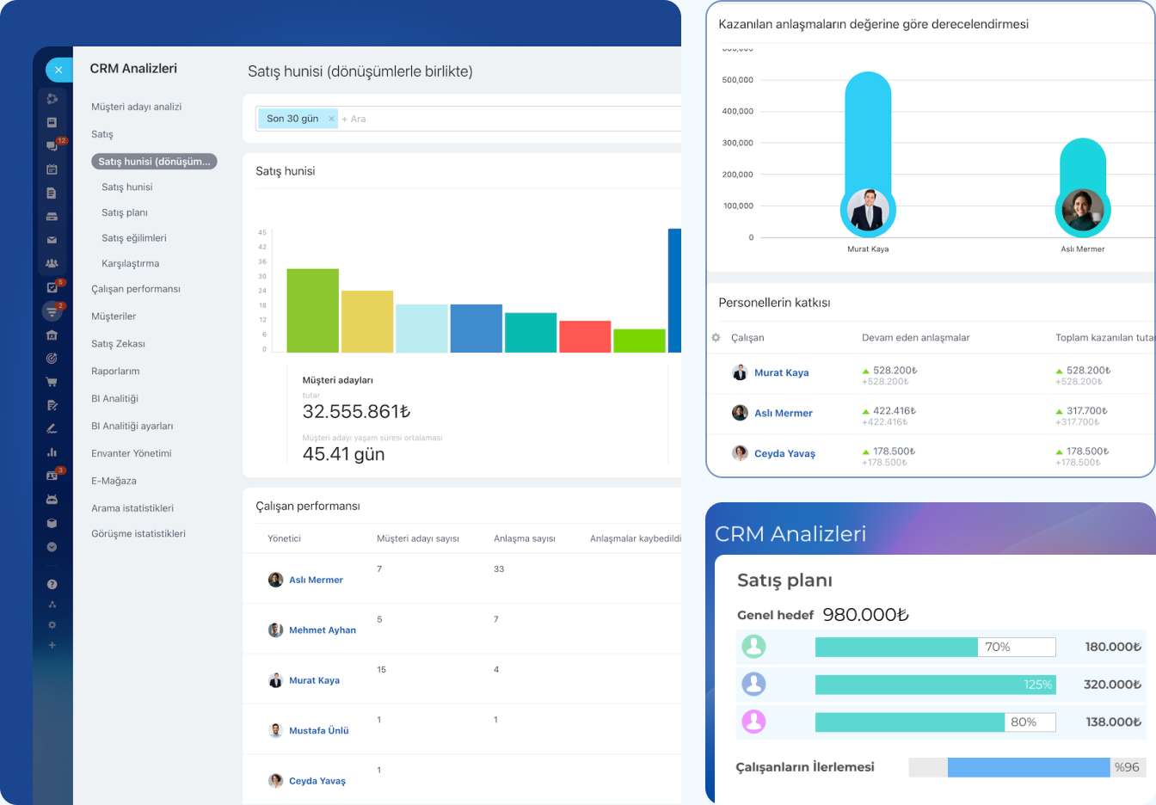Open the 'BI Analitiği' menu item

tap(115, 399)
